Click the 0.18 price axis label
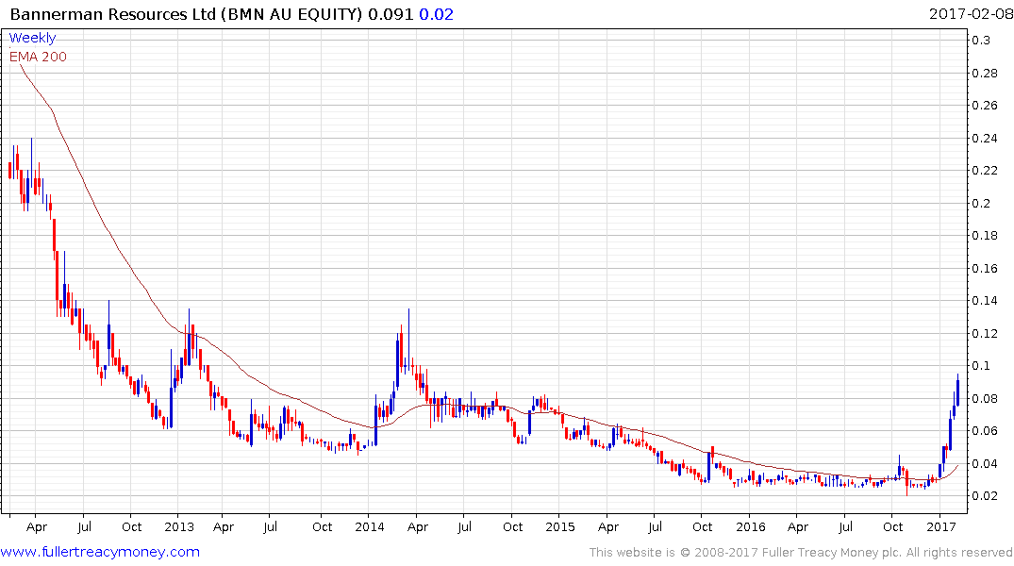 985,236
